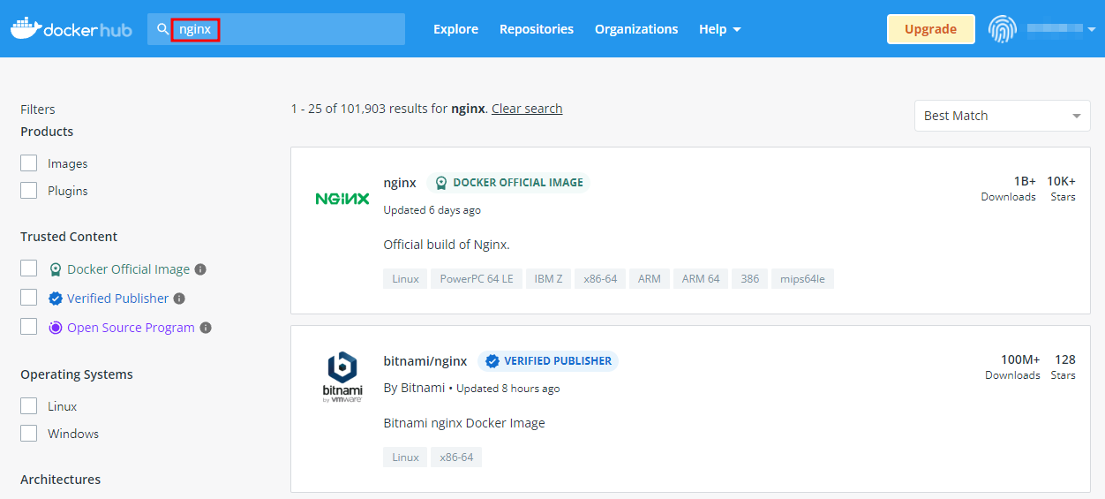Click the DOCKER OFFICIAL IMAGE badge
The height and width of the screenshot is (499, 1105).
click(x=509, y=183)
